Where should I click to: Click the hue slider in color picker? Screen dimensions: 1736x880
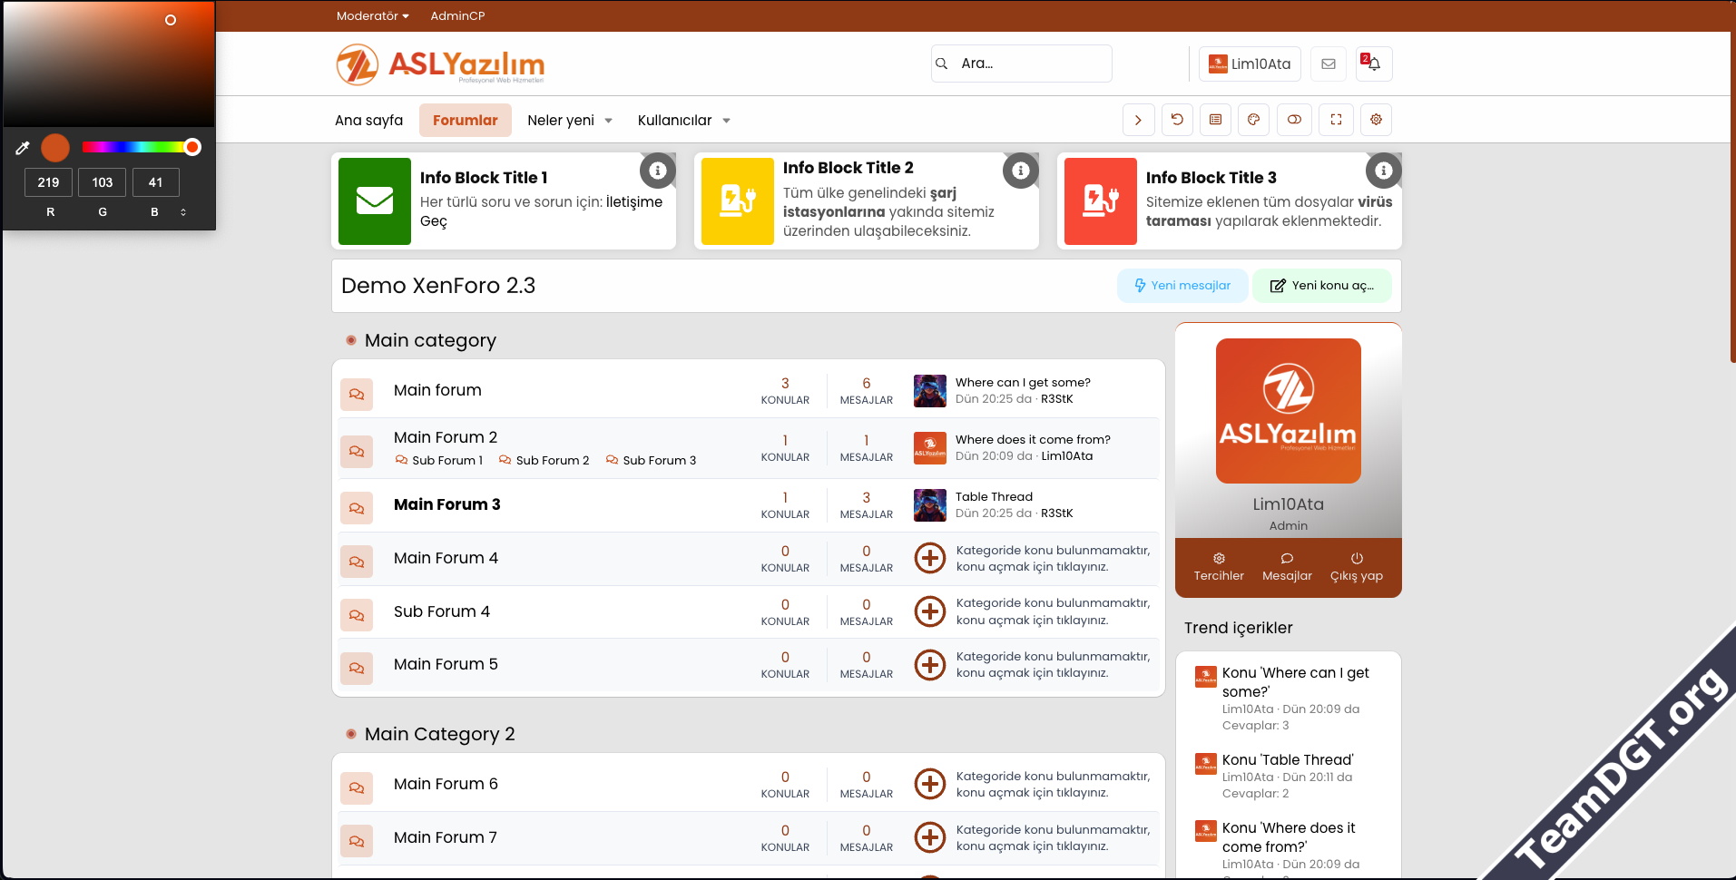[x=136, y=147]
